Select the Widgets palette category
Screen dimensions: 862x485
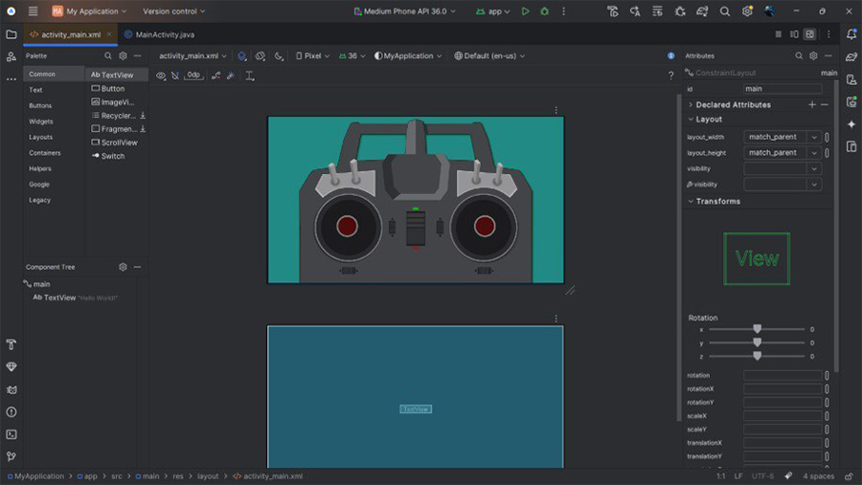41,121
